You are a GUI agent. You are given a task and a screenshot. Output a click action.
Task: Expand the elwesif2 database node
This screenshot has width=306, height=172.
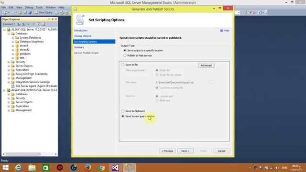pos(13,50)
